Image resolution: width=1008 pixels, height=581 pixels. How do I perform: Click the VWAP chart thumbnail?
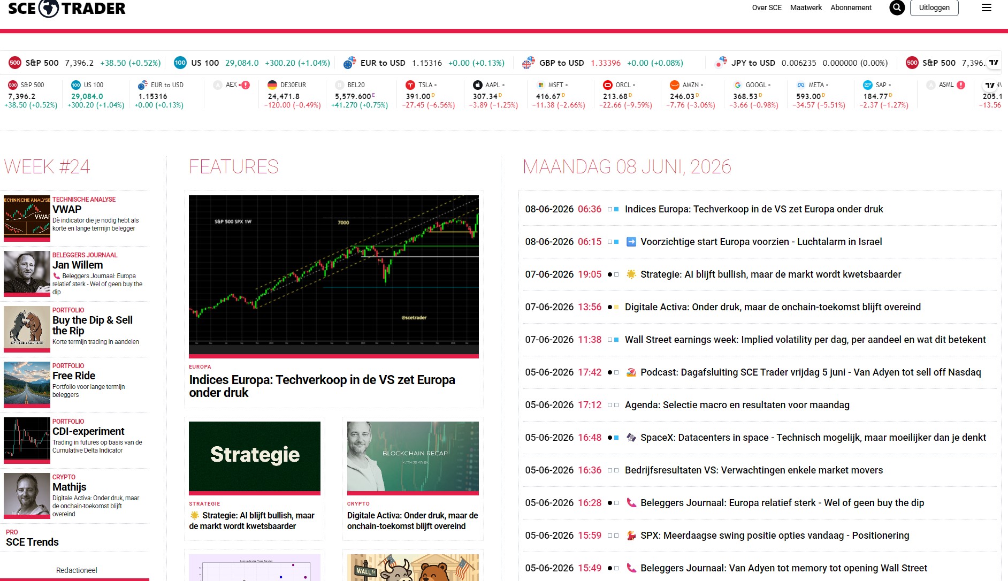tap(27, 218)
